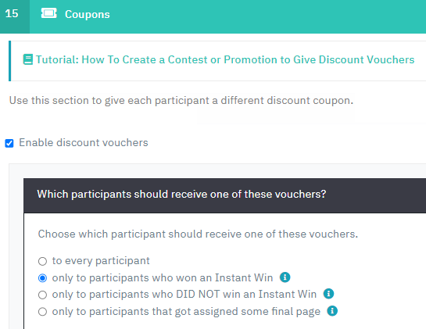Click info icon beside DID NOT win option
The image size is (426, 329).
pos(328,294)
